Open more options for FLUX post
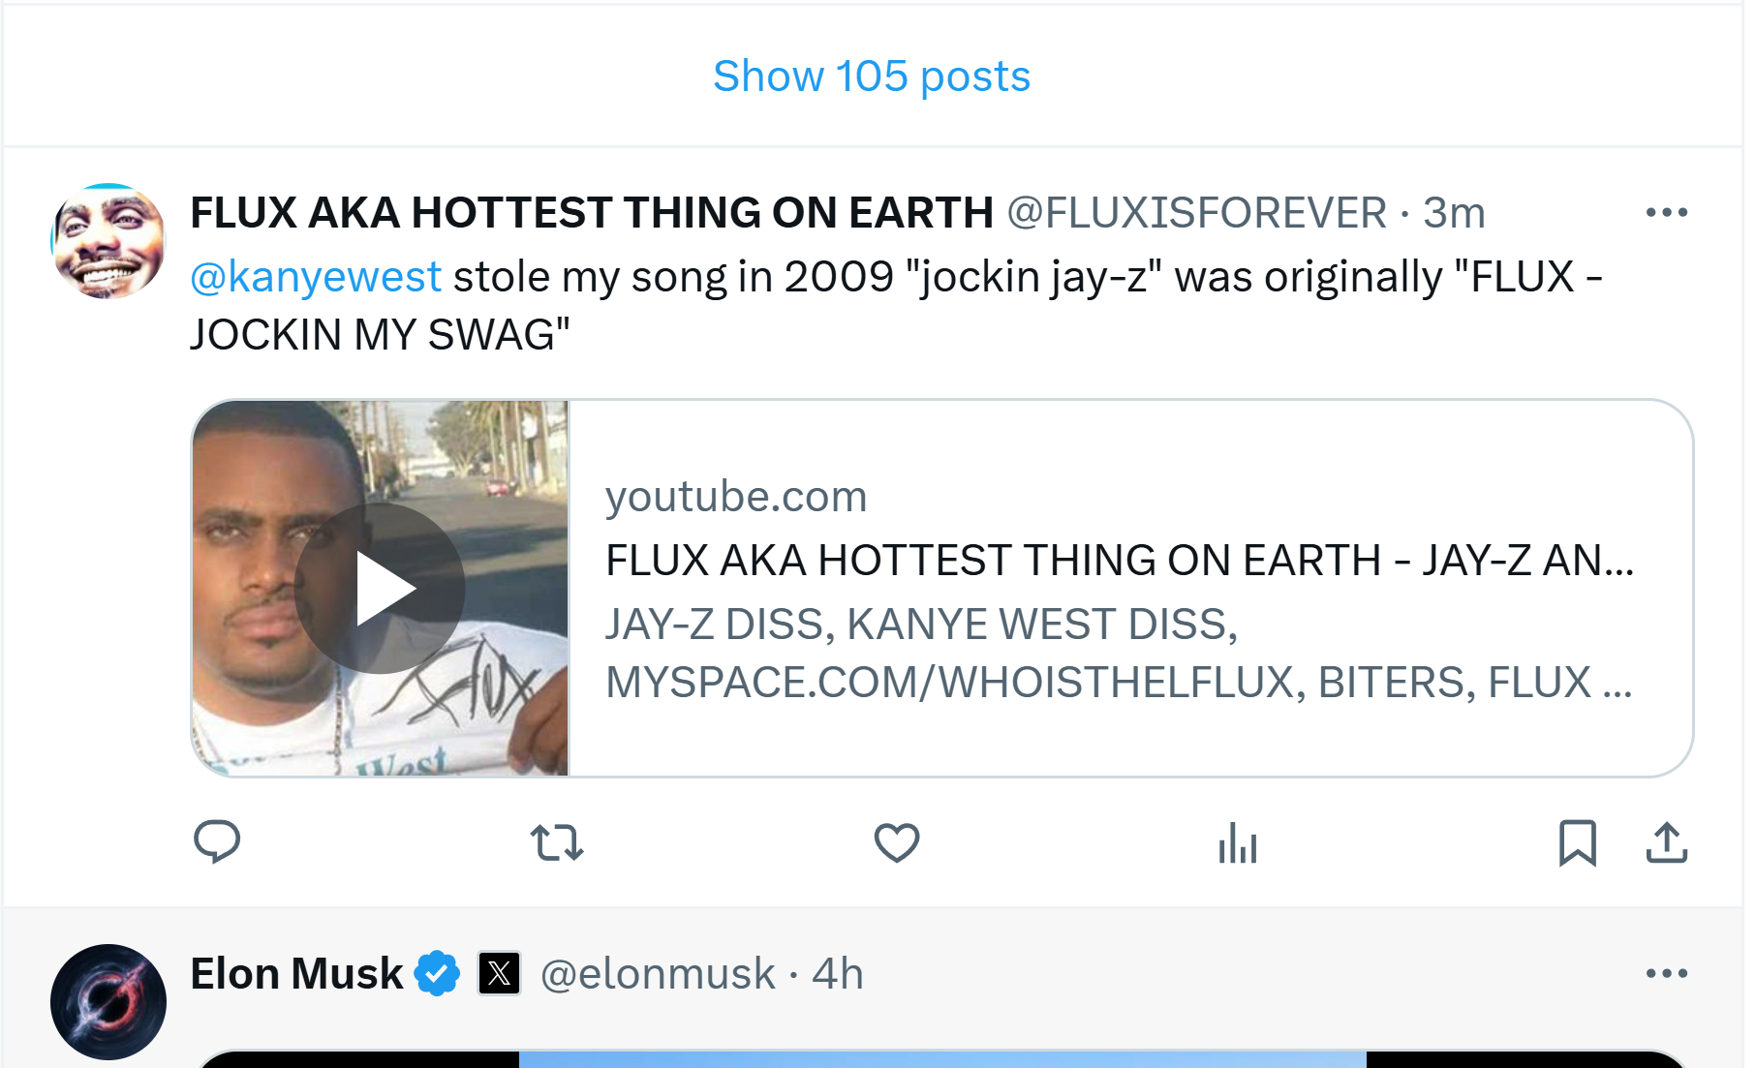 1666,212
